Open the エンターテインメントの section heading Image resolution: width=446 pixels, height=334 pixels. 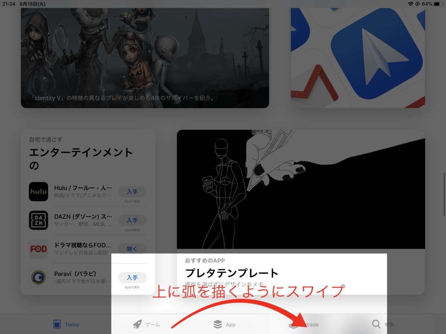(x=81, y=158)
